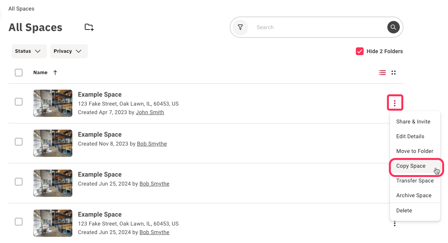Open John Smith profile link

[150, 112]
